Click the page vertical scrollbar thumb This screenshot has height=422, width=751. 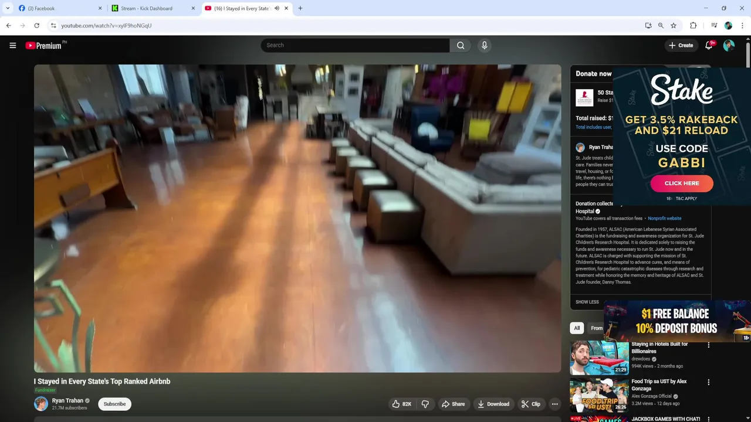coord(748,56)
